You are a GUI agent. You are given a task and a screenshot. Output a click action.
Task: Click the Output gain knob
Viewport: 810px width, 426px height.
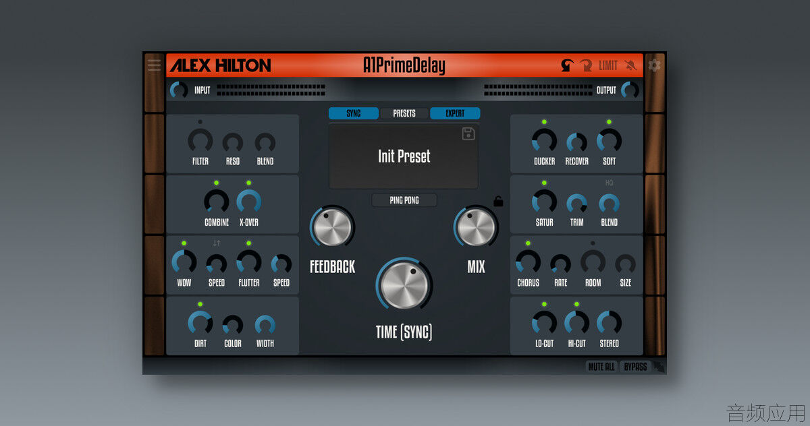coord(630,90)
